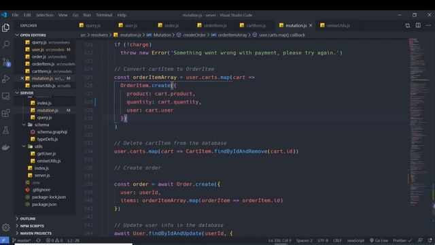Open package-lock.json in the file tree
The height and width of the screenshot is (245, 435).
point(49,197)
